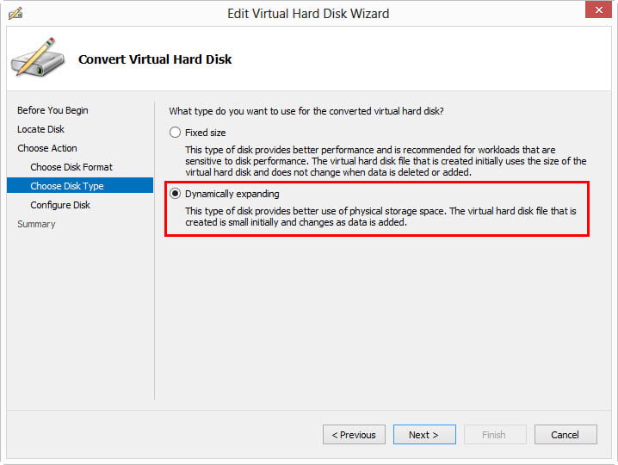This screenshot has height=465, width=618.
Task: Click the Edit Virtual Hard Disk Wizard title
Action: pos(308,14)
